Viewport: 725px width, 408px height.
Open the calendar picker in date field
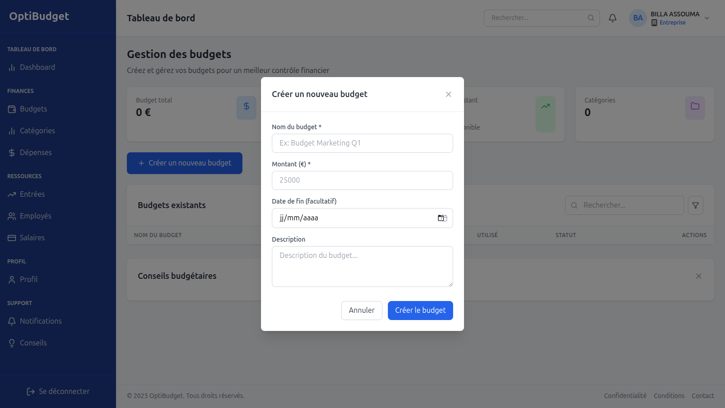[x=442, y=218]
